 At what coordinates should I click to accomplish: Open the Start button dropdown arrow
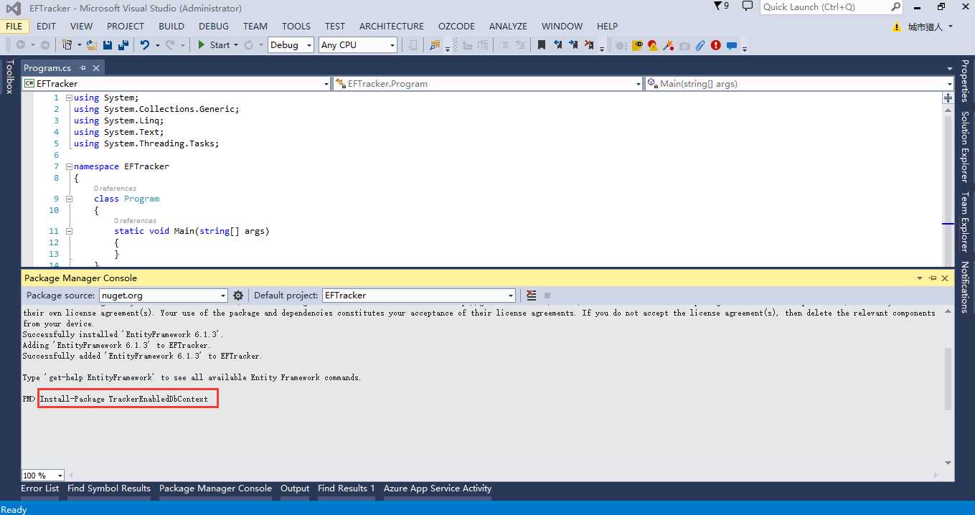pyautogui.click(x=237, y=44)
